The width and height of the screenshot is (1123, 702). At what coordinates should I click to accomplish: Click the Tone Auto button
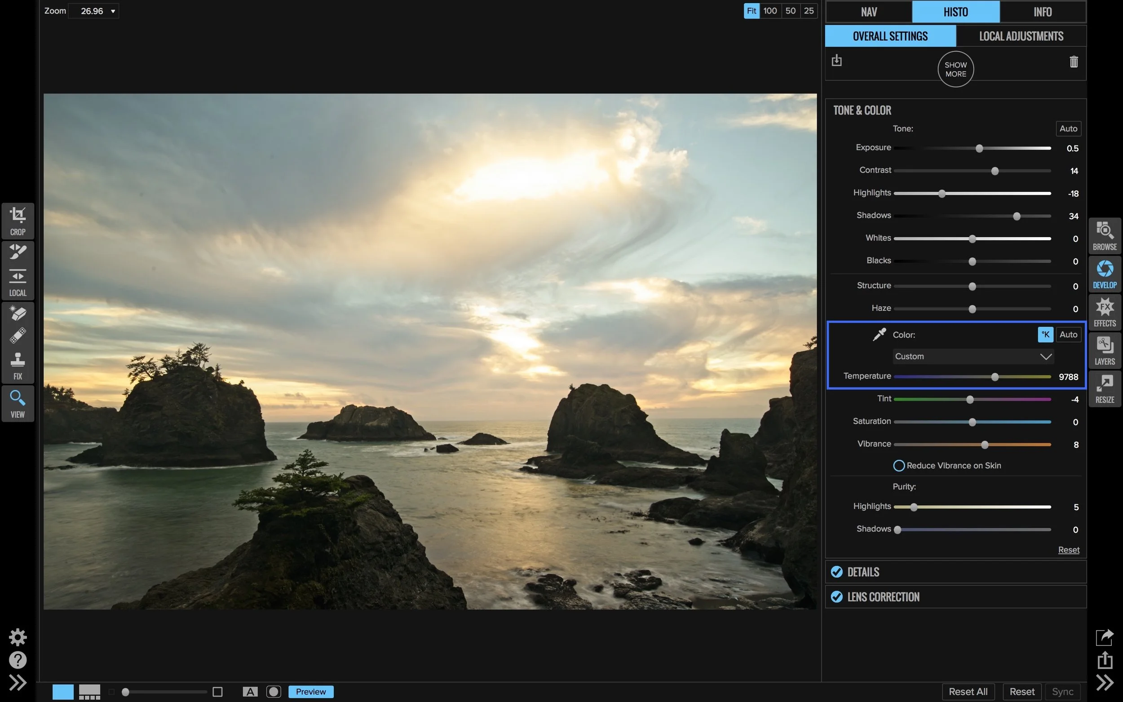1068,128
